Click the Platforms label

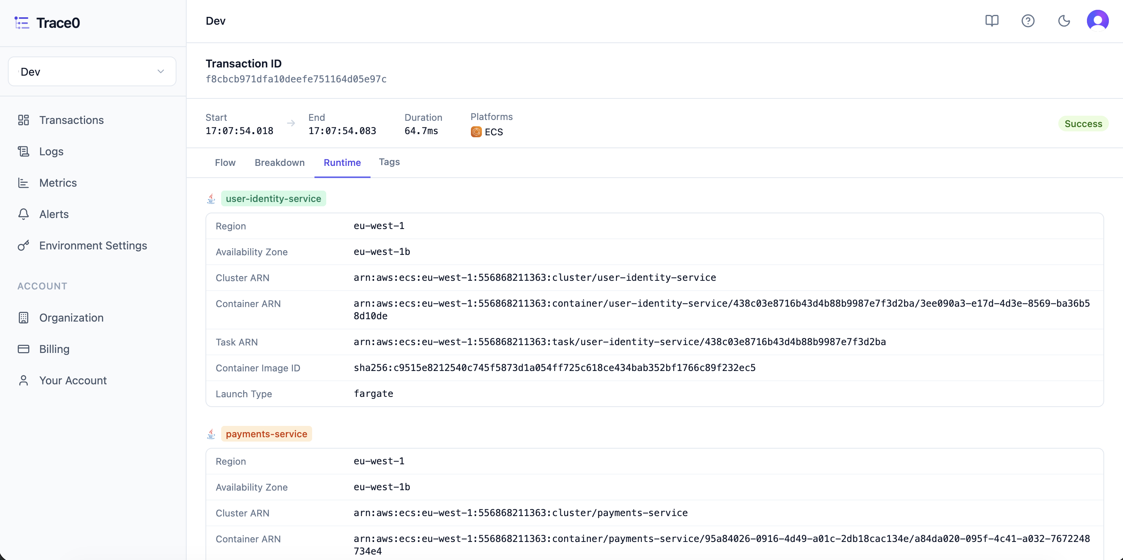(x=491, y=117)
